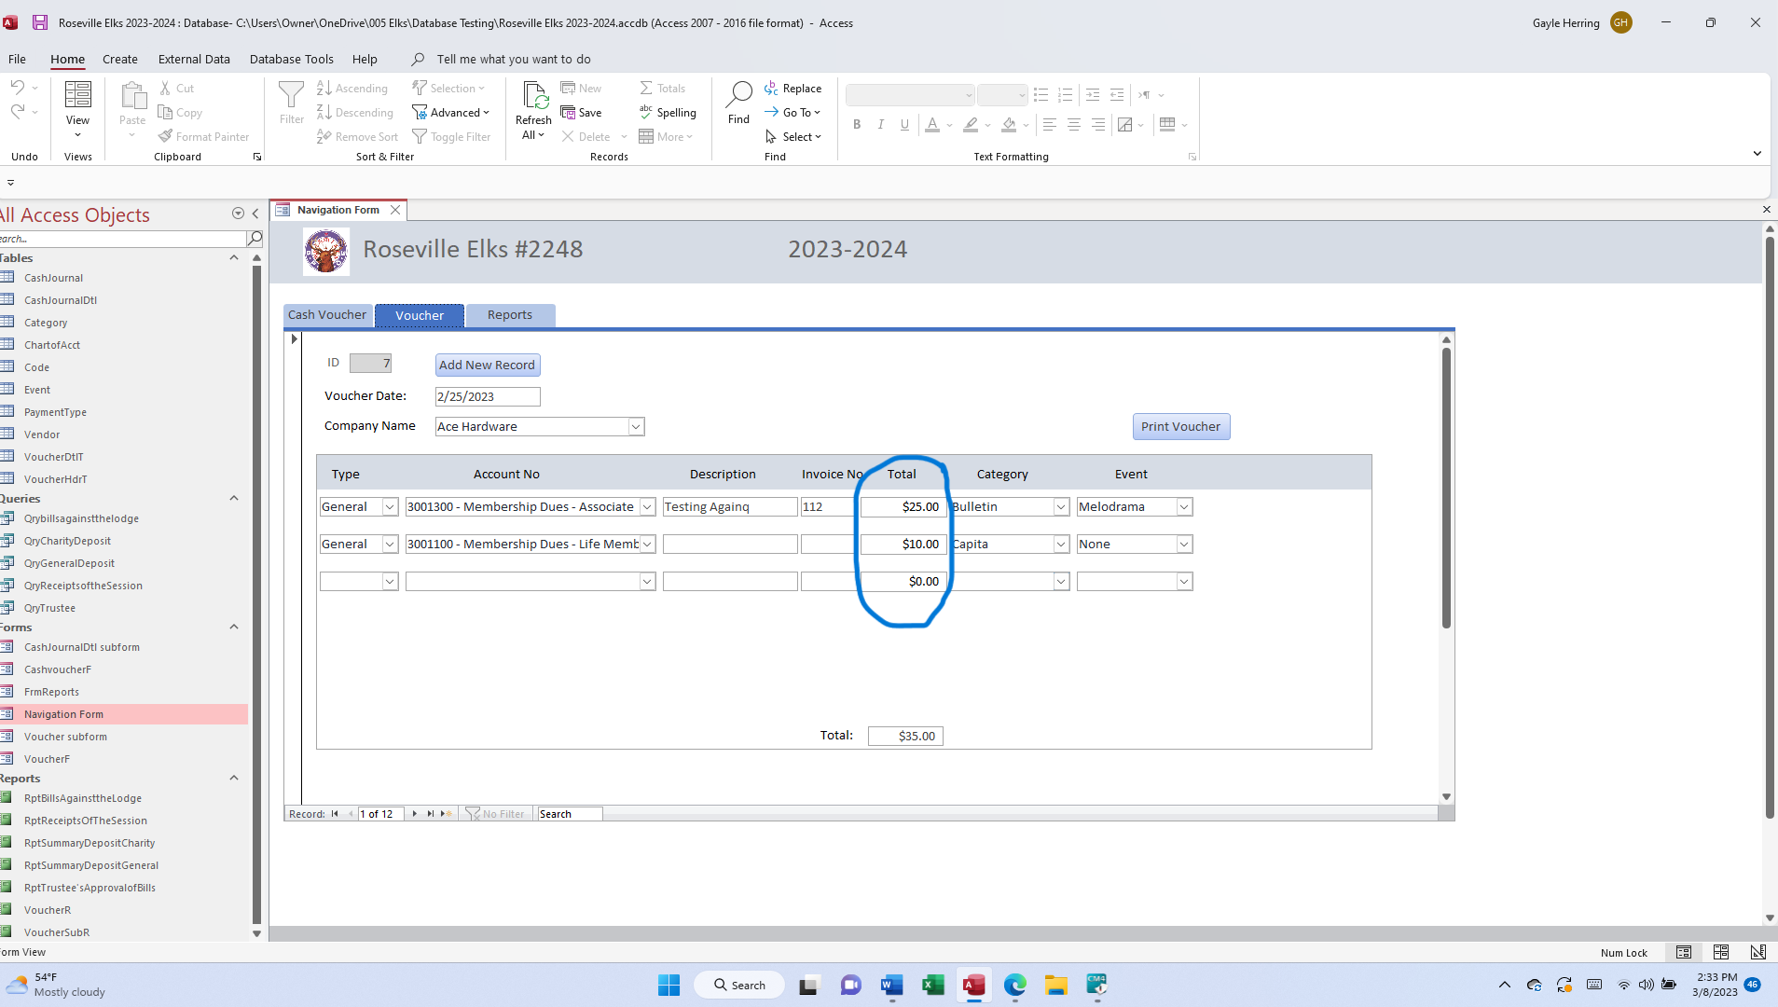Open the Create ribbon tab
Screen dimensions: 1778x1007
(119, 59)
